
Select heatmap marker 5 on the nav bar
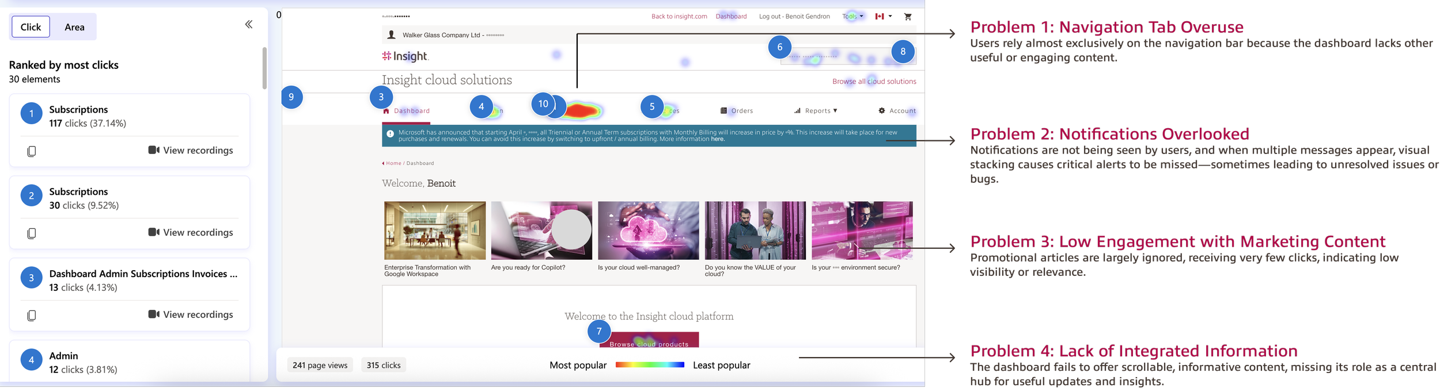[652, 106]
